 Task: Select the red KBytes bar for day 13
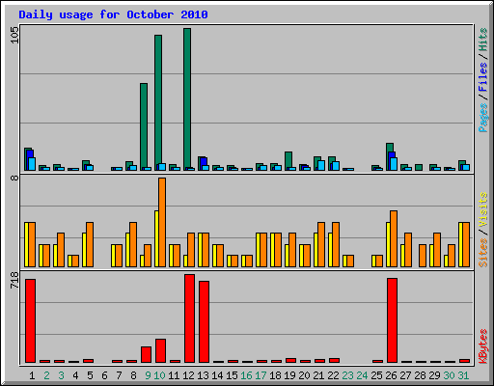[x=204, y=321]
